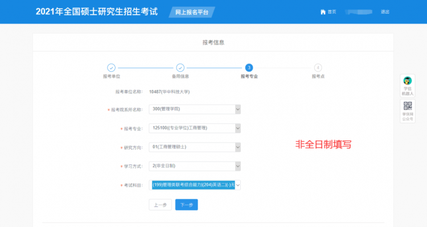
Task: Click the 下一步 button
Action: point(187,205)
